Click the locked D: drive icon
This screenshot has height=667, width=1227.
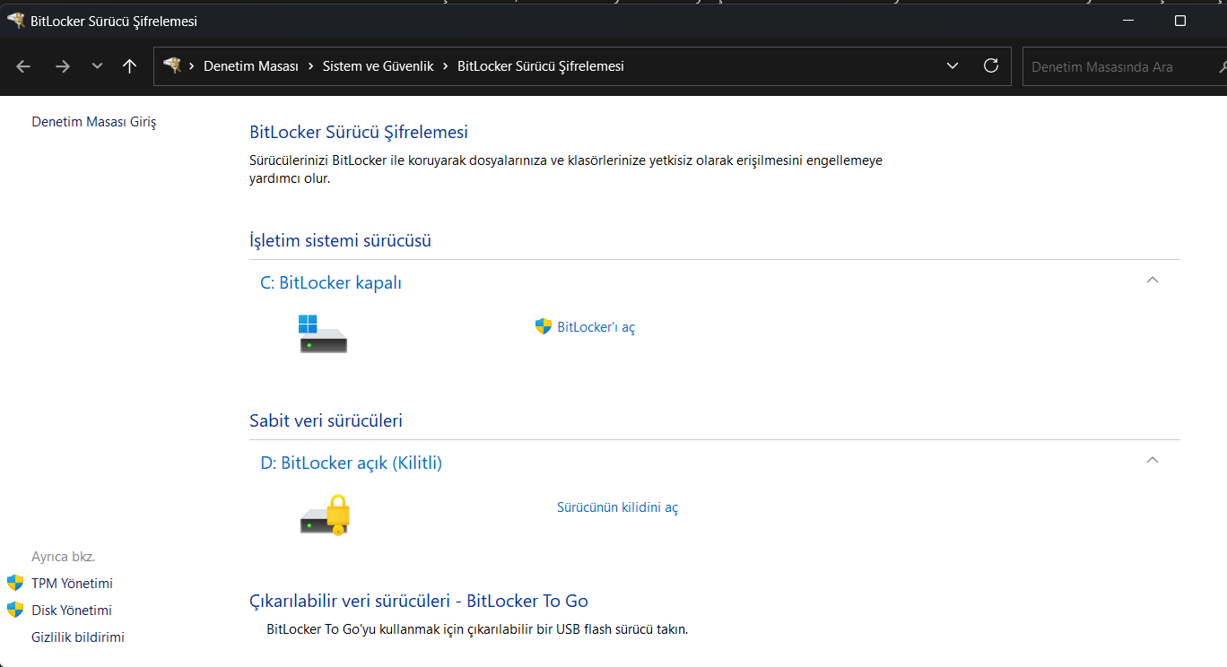(325, 515)
